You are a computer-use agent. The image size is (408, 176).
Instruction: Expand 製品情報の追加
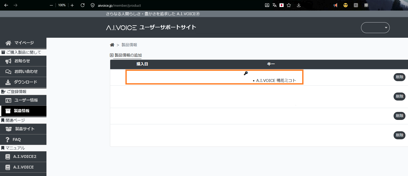pos(126,55)
